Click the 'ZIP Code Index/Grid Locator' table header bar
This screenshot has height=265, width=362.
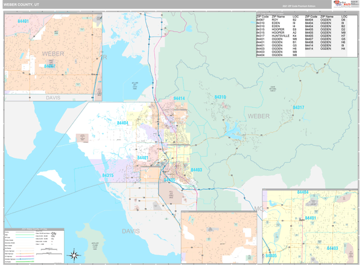[x=306, y=14]
